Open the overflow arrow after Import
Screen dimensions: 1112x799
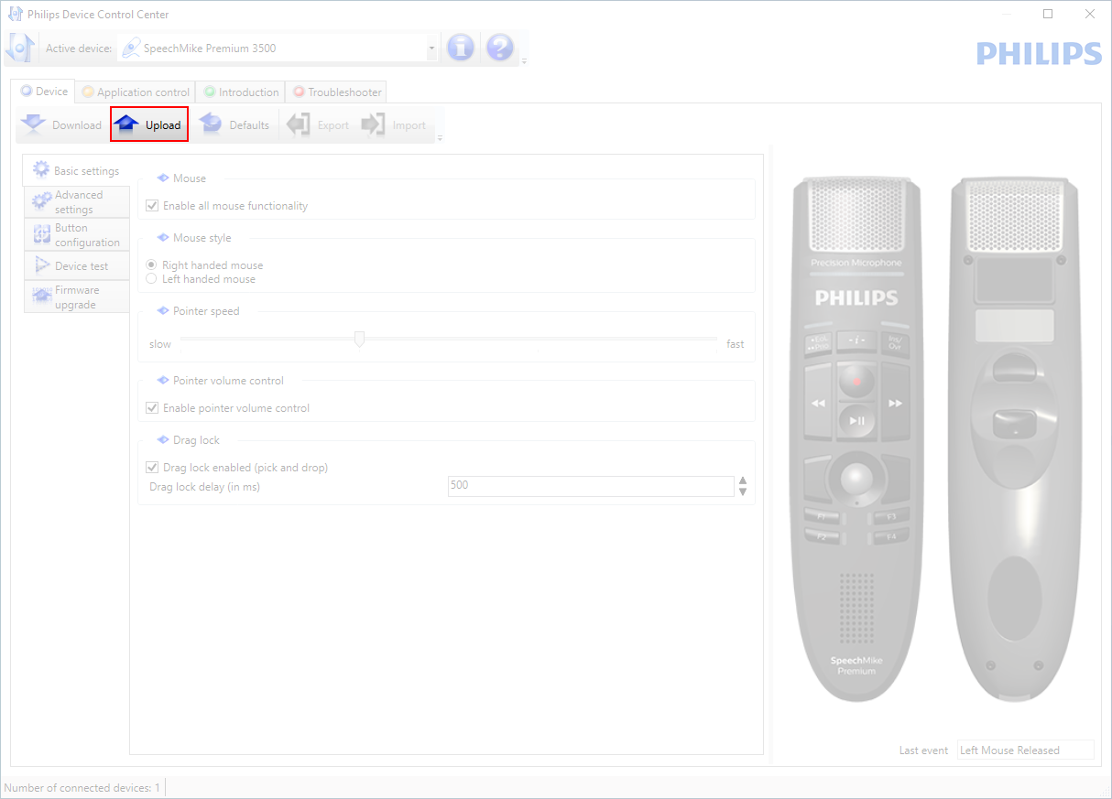tap(440, 138)
